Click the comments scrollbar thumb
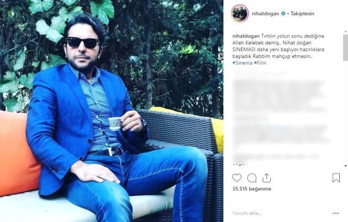Viewport: 348px width, 222px height. click(x=345, y=47)
